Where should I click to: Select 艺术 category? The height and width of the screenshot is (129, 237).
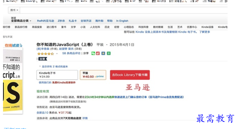[x=180, y=27]
